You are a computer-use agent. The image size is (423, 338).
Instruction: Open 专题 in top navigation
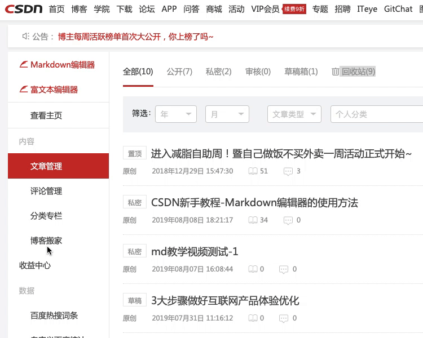pos(320,9)
